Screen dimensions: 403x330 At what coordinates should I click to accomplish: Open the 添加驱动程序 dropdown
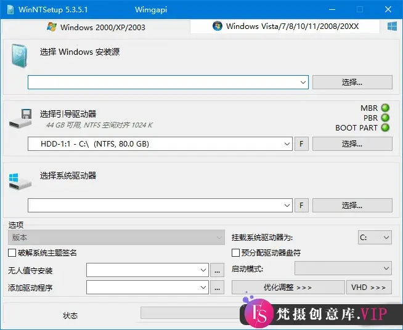[147, 288]
